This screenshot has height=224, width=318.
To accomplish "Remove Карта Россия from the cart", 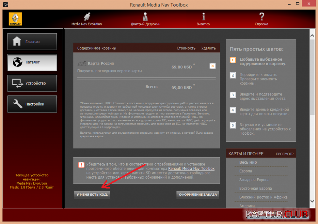I will [212, 66].
